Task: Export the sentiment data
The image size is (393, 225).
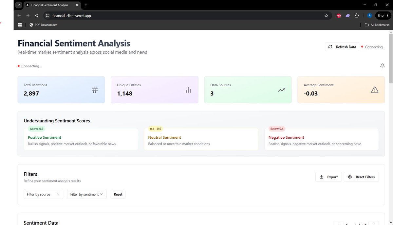Action: pos(328,177)
